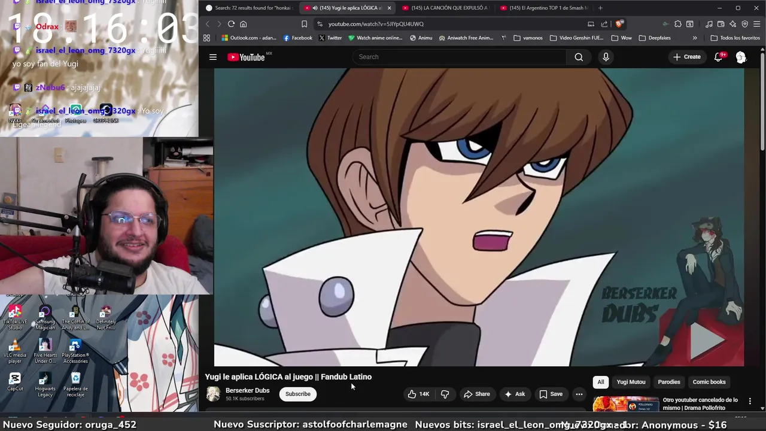The height and width of the screenshot is (431, 766).
Task: Open the vamonos bookmarks folder
Action: click(527, 38)
